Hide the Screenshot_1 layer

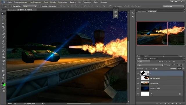pos(138,83)
